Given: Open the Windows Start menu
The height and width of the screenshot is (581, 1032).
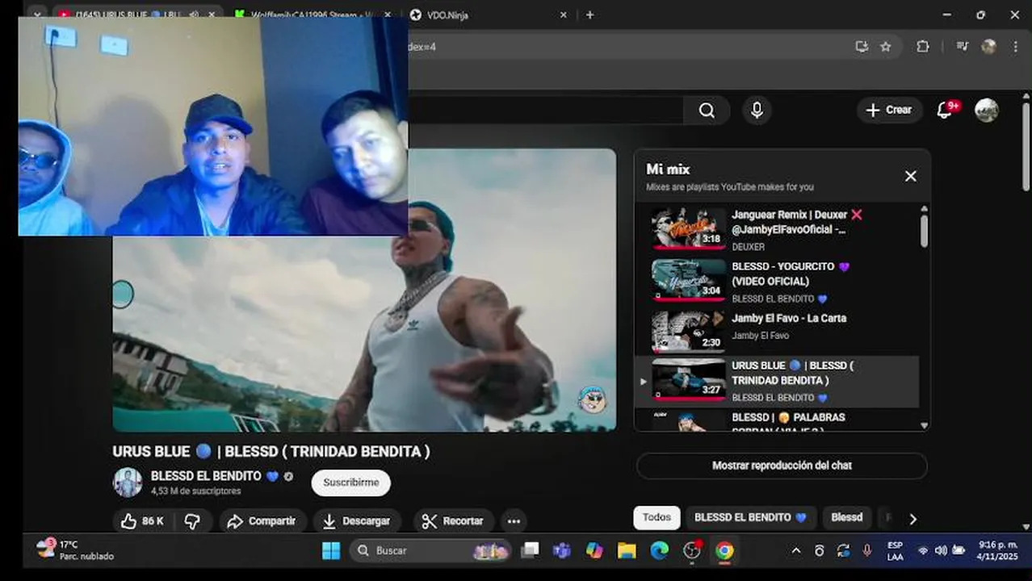Looking at the screenshot, I should [331, 550].
